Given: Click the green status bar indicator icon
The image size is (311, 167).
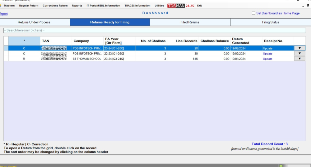Looking at the screenshot, I should [281, 166].
